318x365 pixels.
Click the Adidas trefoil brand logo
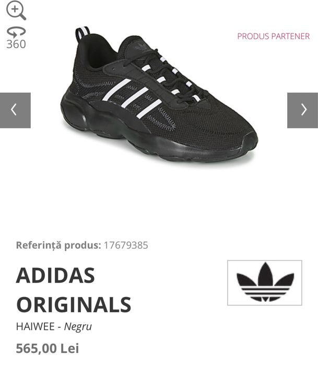[265, 282]
